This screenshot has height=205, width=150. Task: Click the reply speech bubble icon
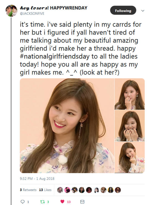[22, 202]
